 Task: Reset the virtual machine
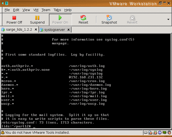pos(83,20)
